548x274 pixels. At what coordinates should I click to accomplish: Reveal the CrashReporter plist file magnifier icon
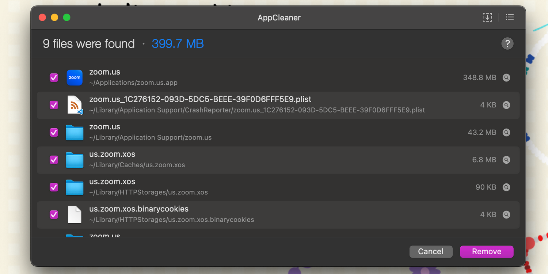[x=506, y=105]
